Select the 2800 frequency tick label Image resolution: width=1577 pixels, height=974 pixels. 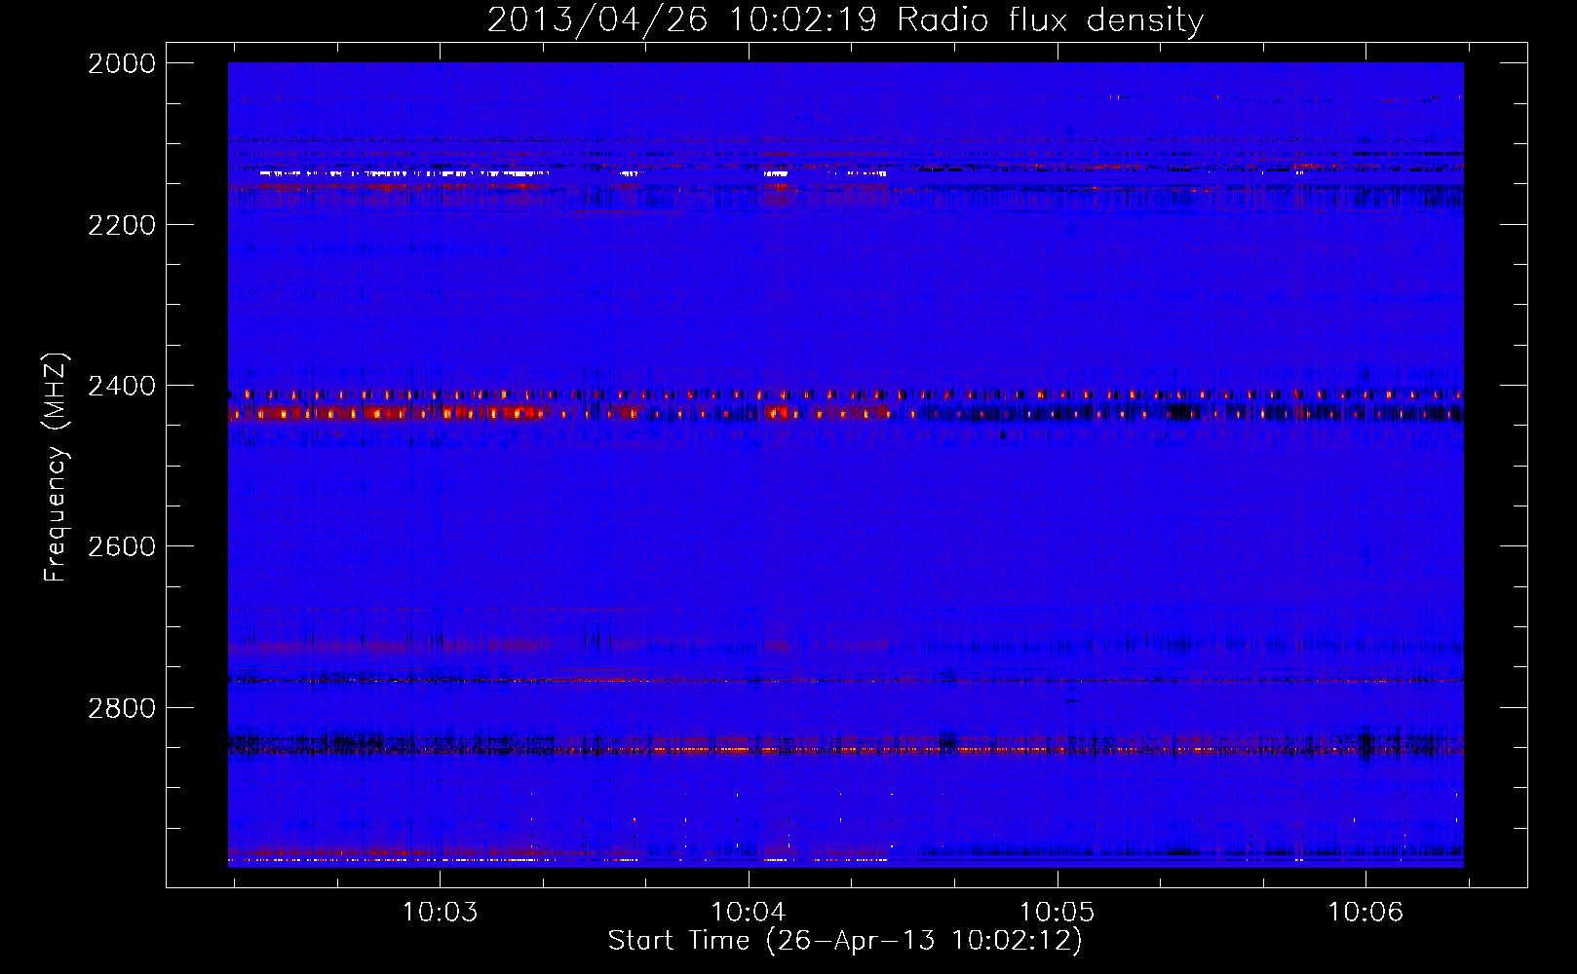click(x=122, y=708)
